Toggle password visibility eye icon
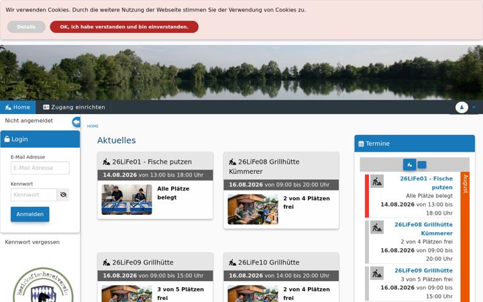The height and width of the screenshot is (302, 483). (64, 195)
